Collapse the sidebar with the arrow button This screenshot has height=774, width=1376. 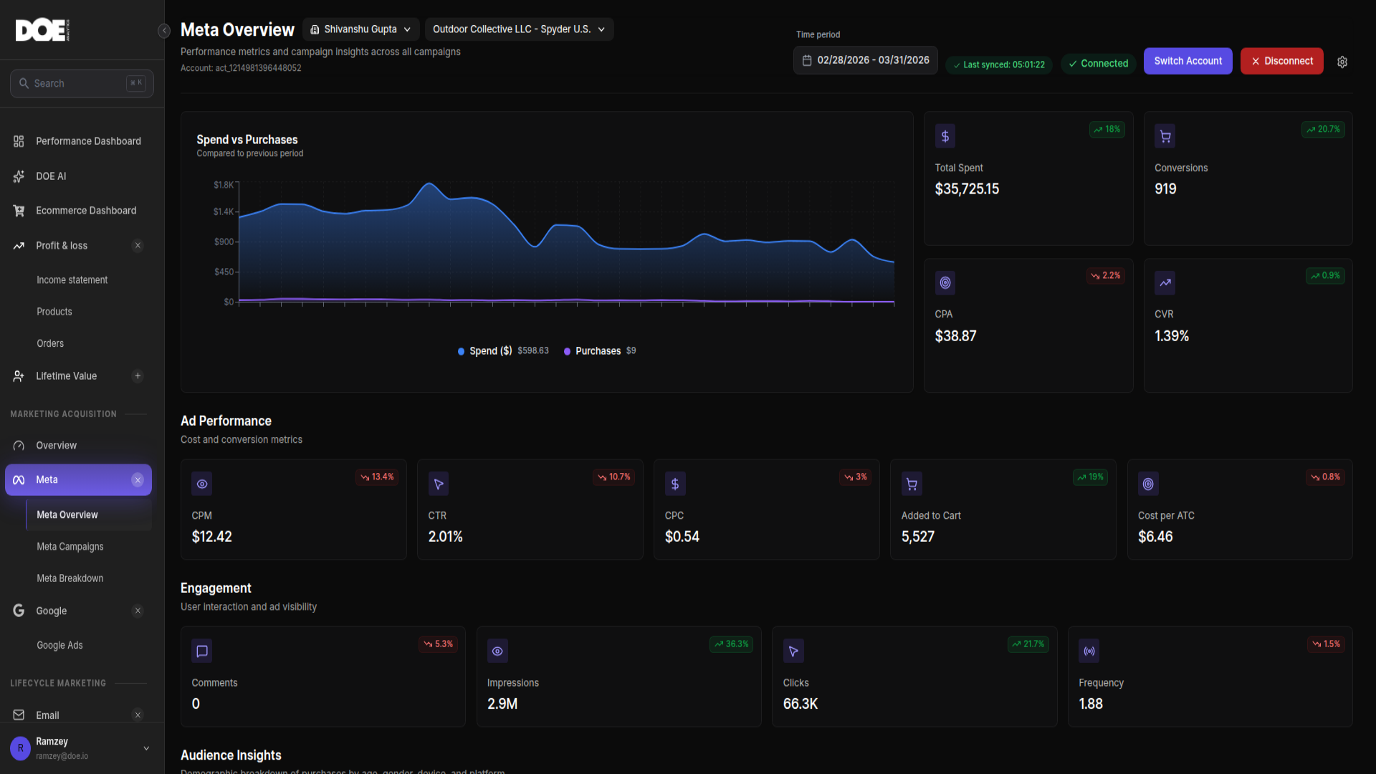pos(164,30)
